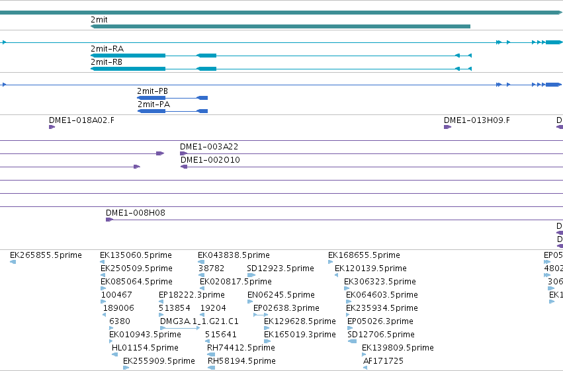563x371 pixels.
Task: Click the DME1-013H09.F feature label
Action: pyautogui.click(x=477, y=120)
